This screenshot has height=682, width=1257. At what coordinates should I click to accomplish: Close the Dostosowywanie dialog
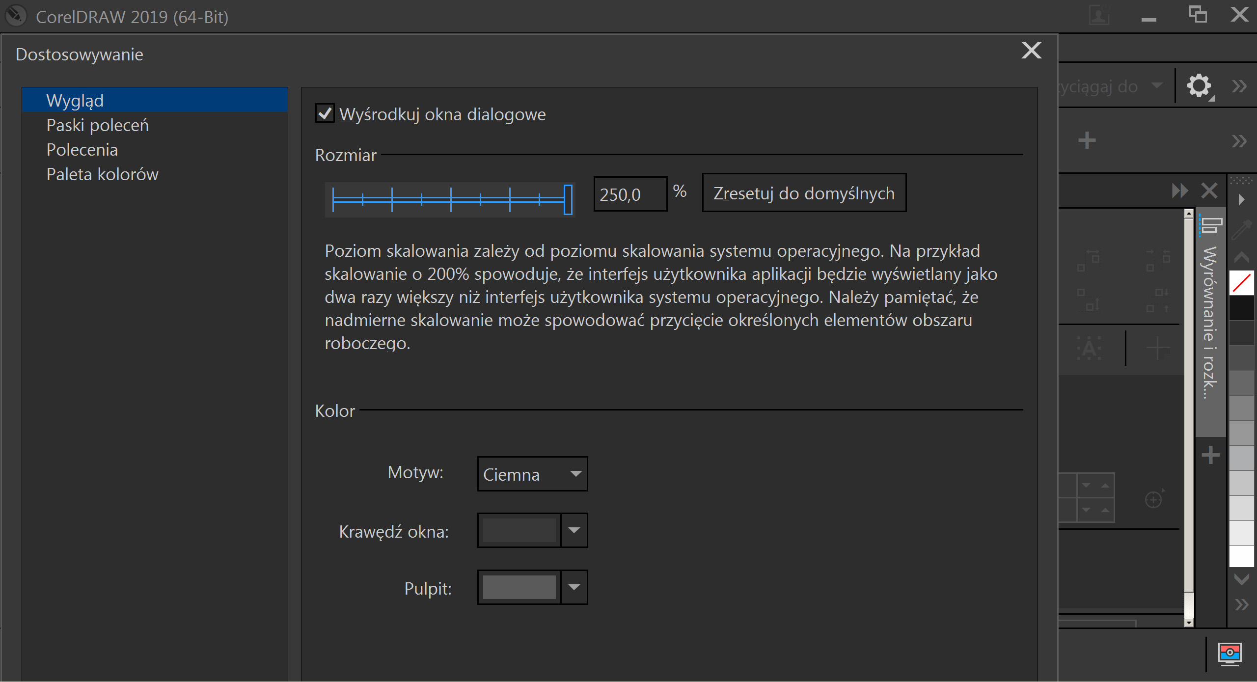click(x=1031, y=50)
